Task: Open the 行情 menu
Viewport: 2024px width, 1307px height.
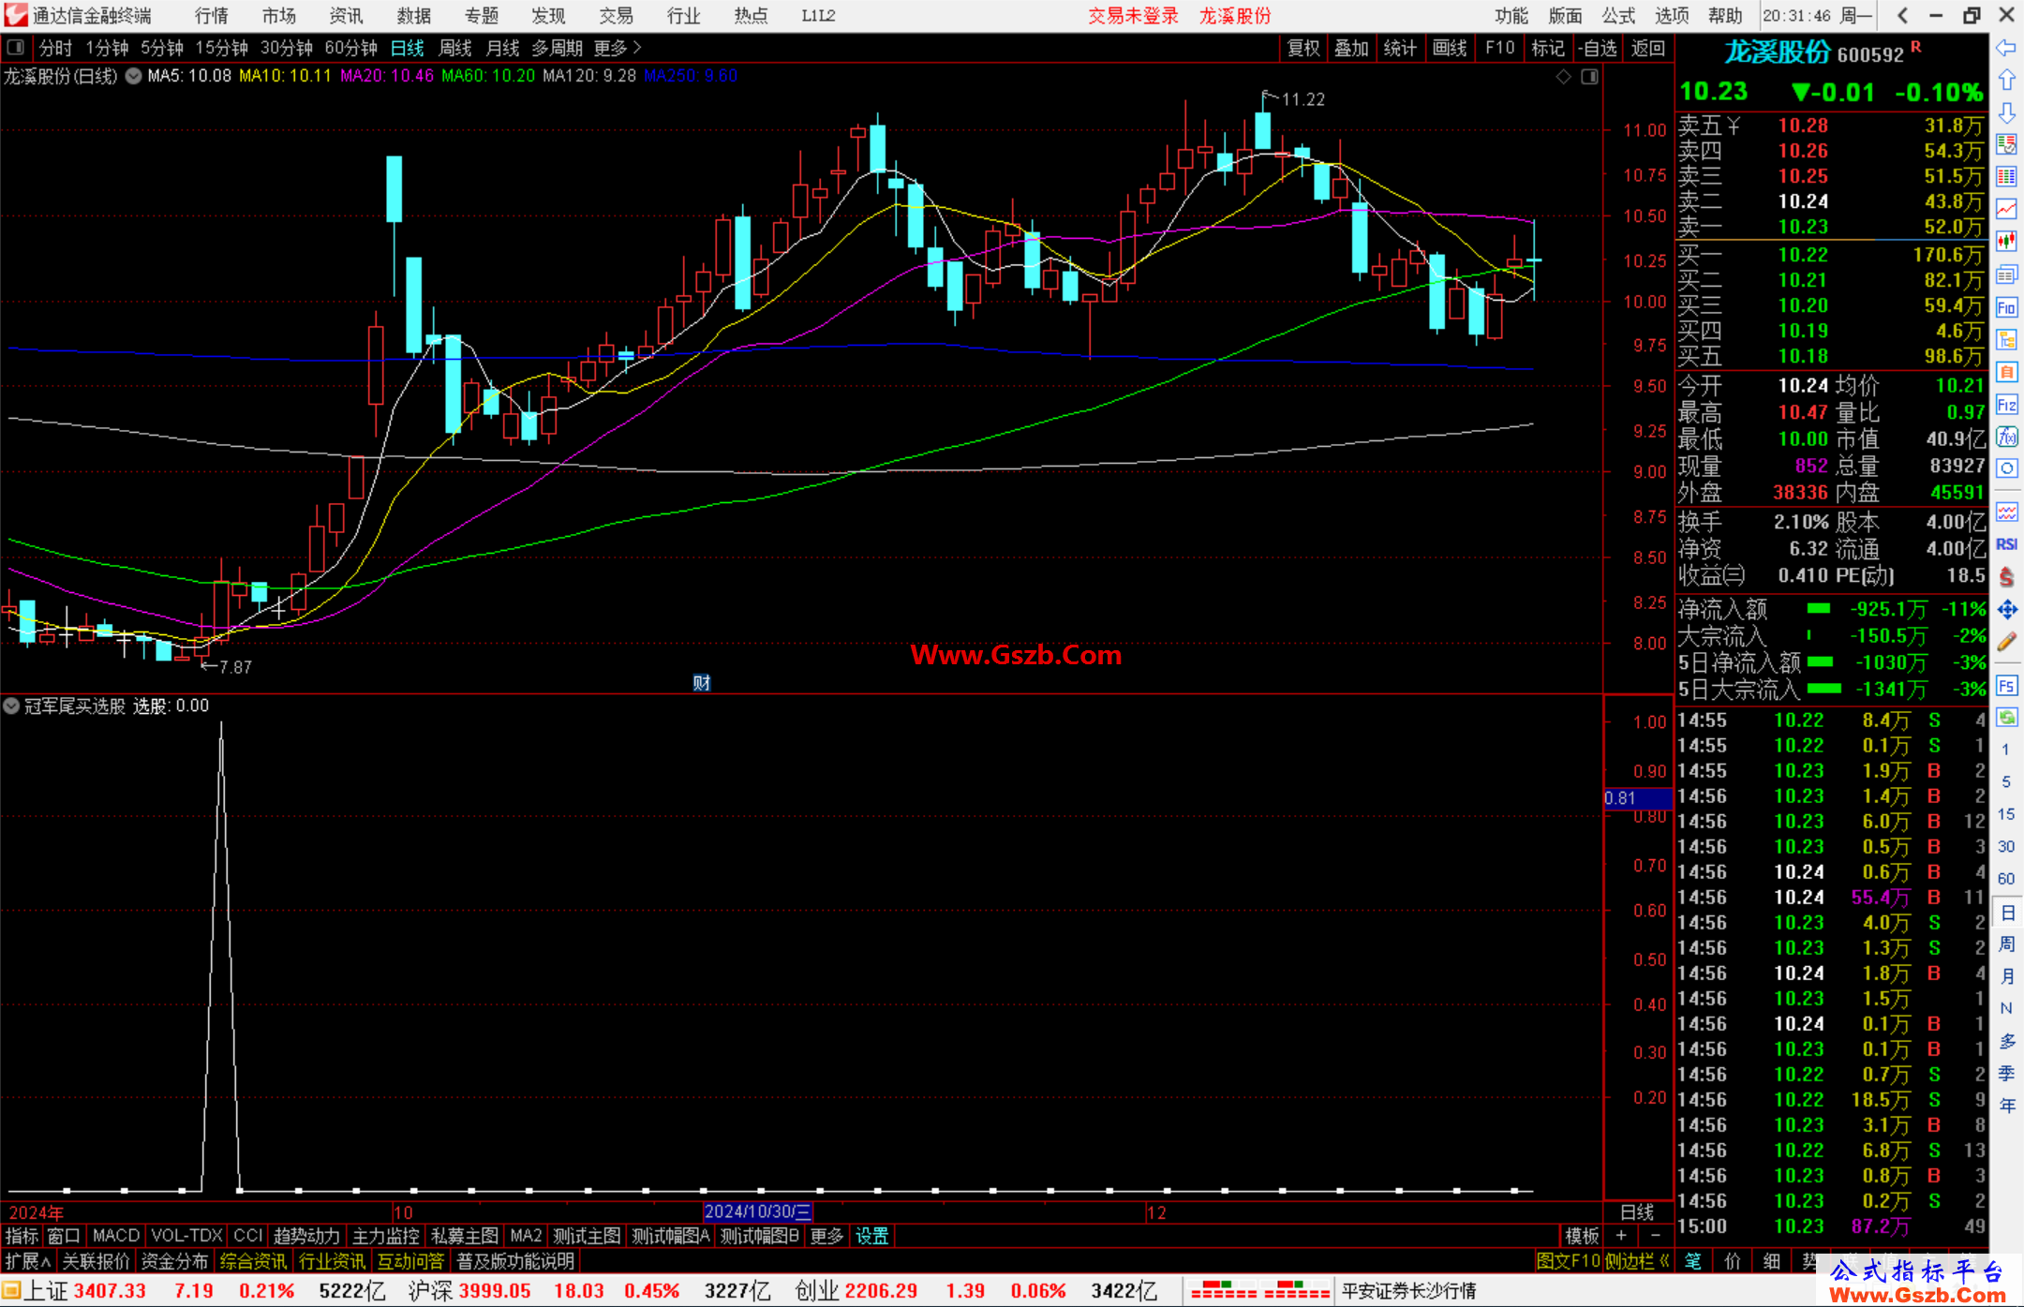Action: pos(212,15)
